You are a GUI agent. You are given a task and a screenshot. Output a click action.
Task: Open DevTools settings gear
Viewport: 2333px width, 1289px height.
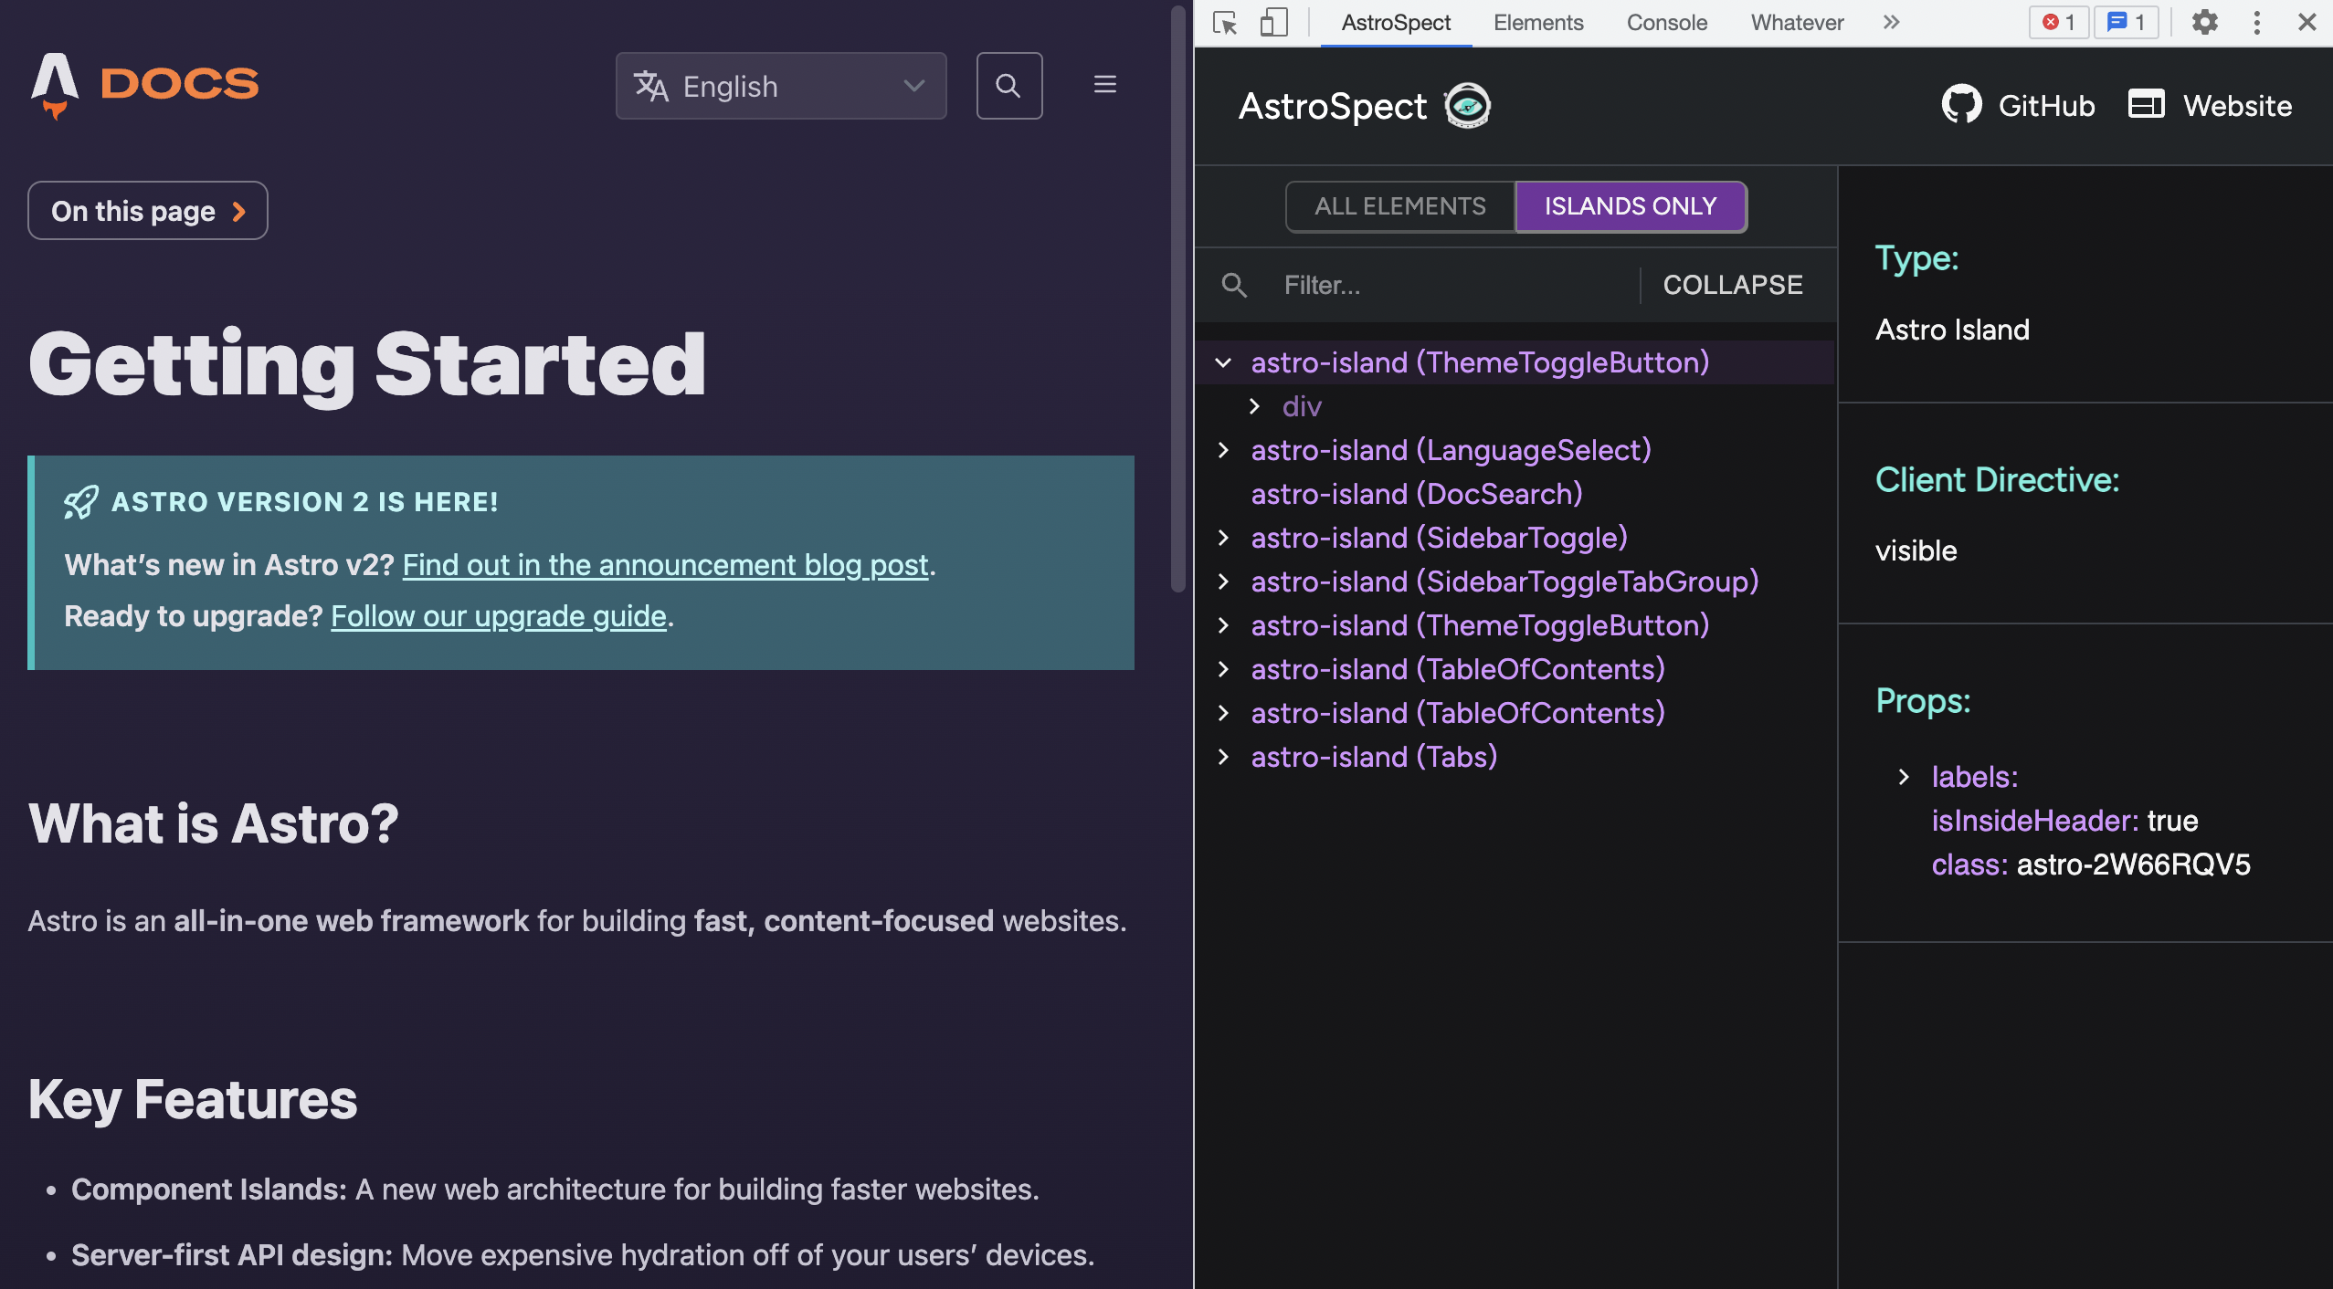(2204, 22)
